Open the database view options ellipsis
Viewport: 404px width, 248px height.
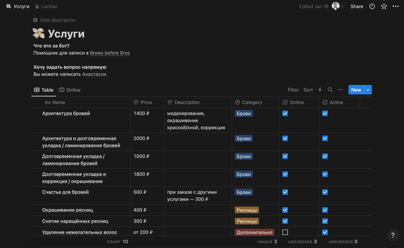pos(340,90)
